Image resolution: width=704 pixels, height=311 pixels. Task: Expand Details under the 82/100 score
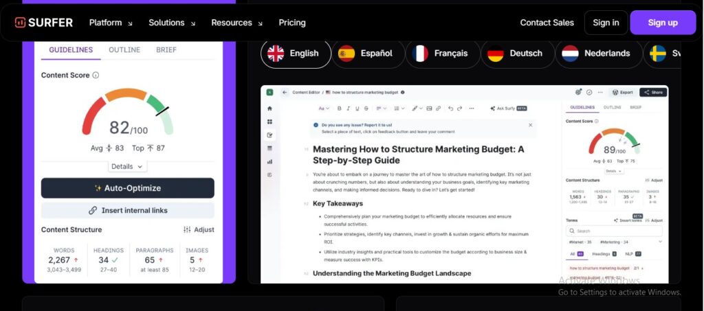[127, 166]
